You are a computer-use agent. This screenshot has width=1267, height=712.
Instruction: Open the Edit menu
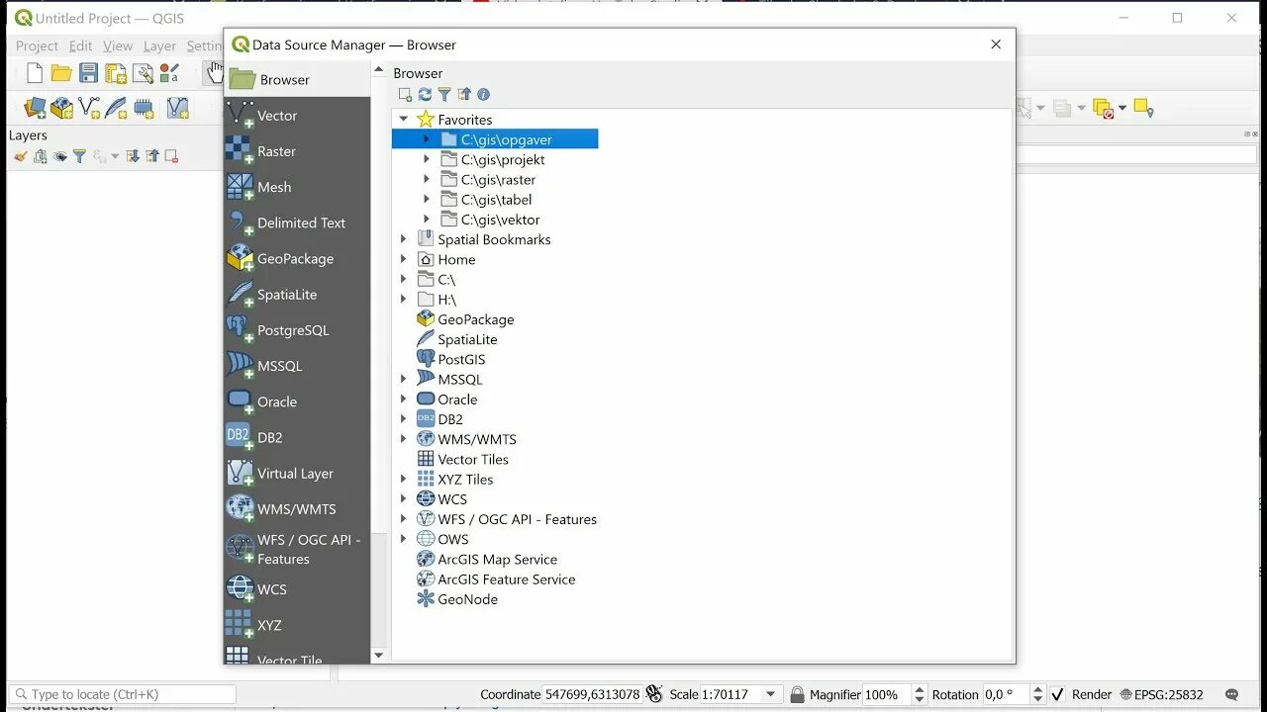coord(80,45)
